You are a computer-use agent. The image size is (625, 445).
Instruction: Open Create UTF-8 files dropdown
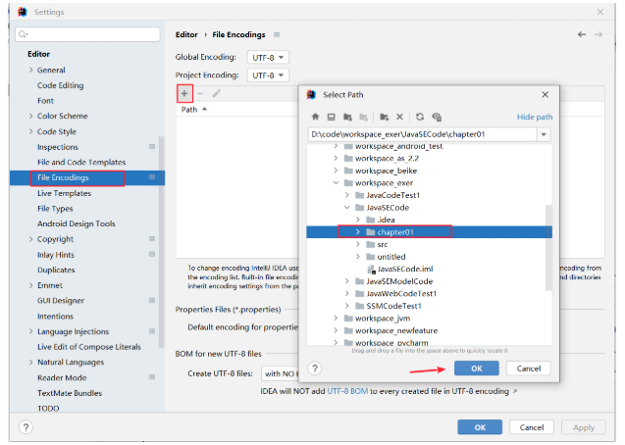[x=280, y=373]
